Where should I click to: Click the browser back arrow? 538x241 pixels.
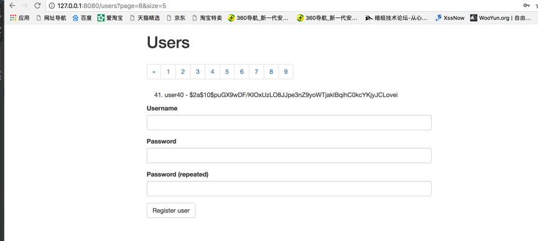point(12,6)
